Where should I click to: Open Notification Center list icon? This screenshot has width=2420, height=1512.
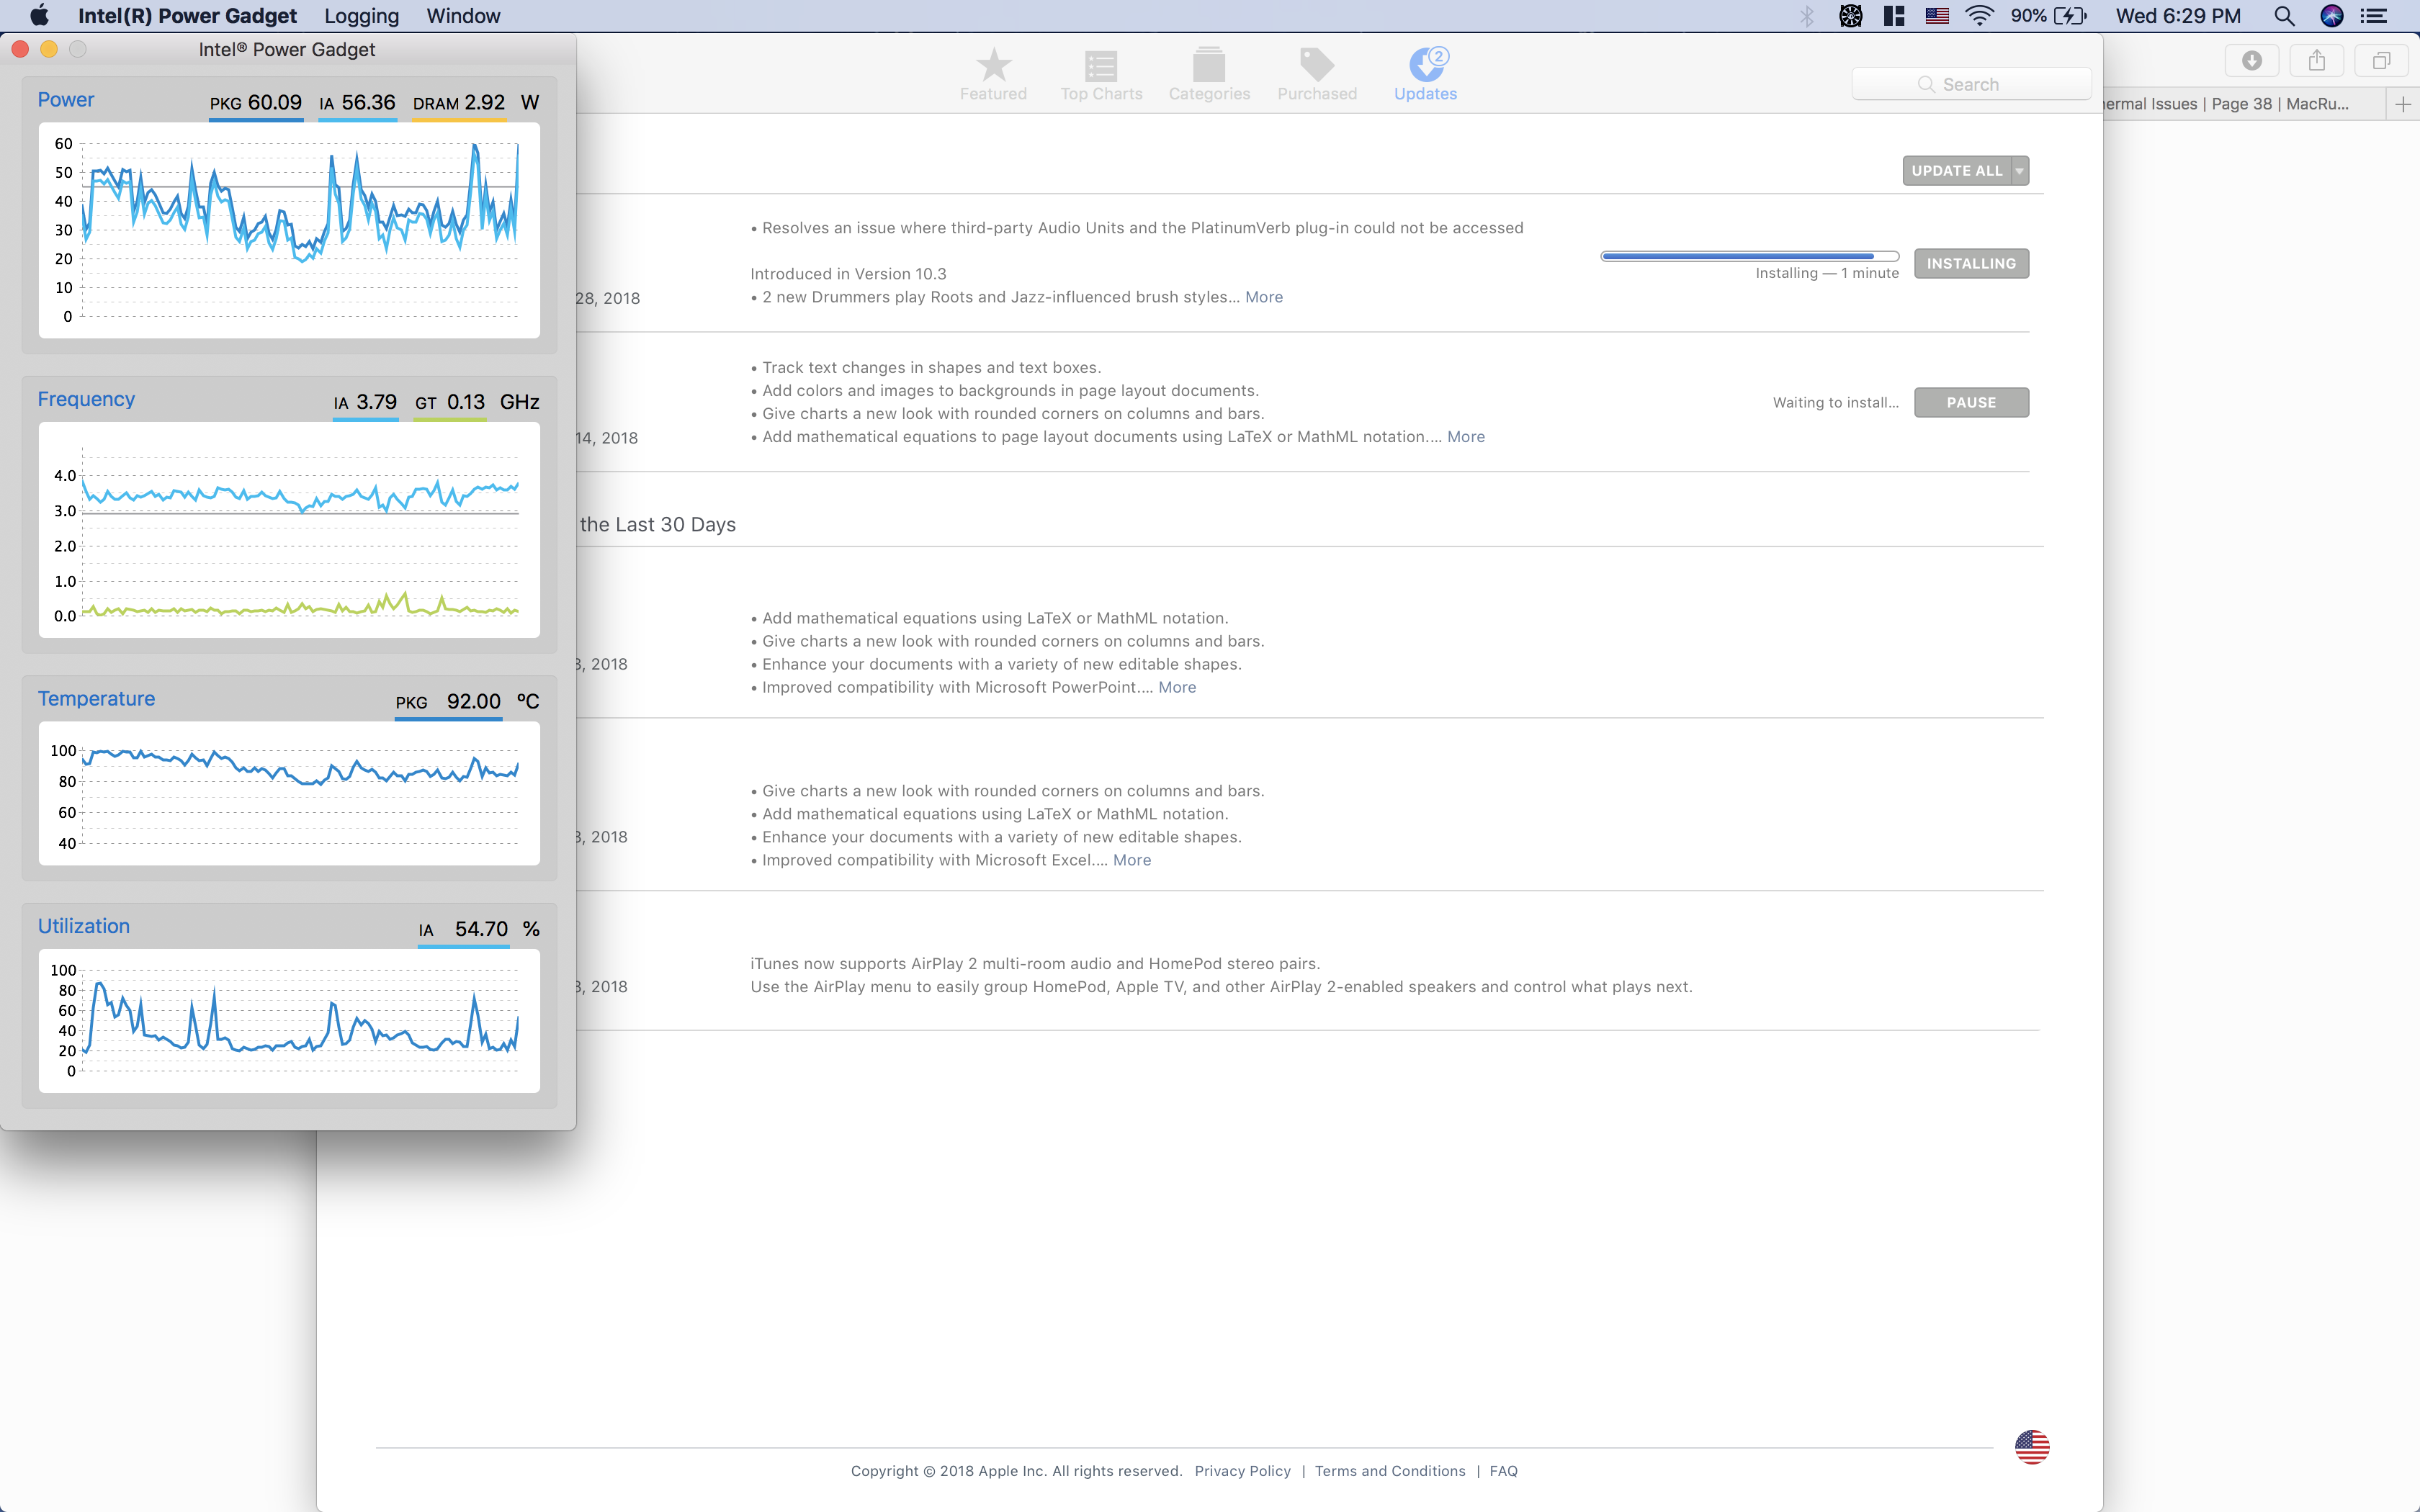tap(2374, 16)
